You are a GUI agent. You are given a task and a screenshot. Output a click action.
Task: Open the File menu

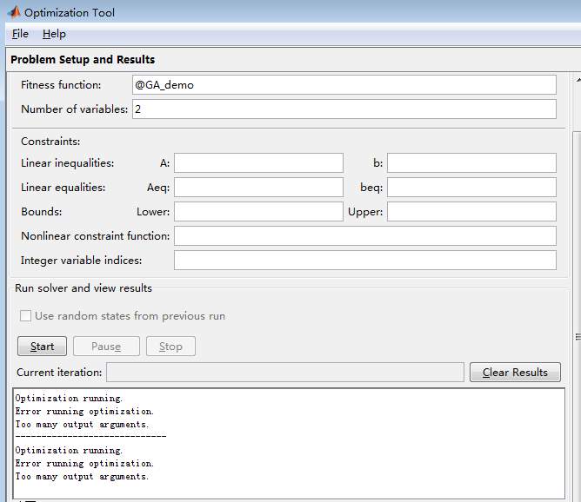click(20, 34)
